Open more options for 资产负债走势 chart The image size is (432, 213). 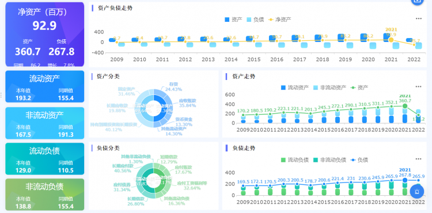[419, 19]
